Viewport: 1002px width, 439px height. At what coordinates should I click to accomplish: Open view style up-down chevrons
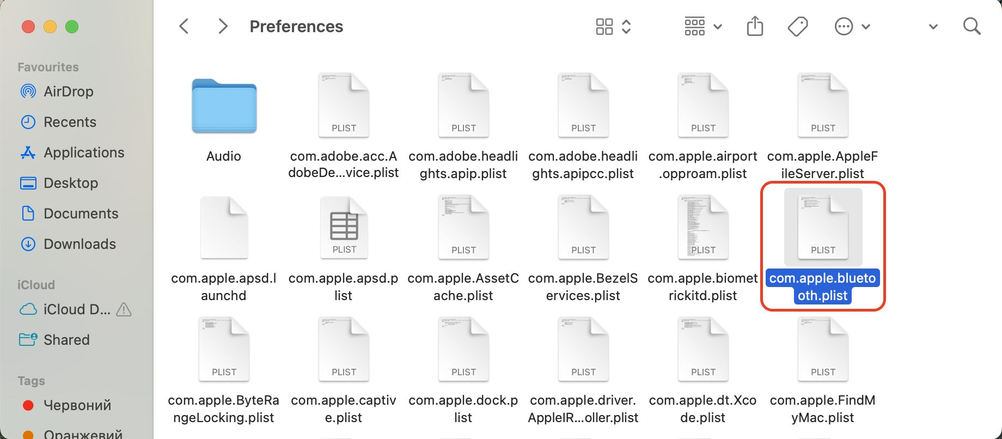coord(626,27)
